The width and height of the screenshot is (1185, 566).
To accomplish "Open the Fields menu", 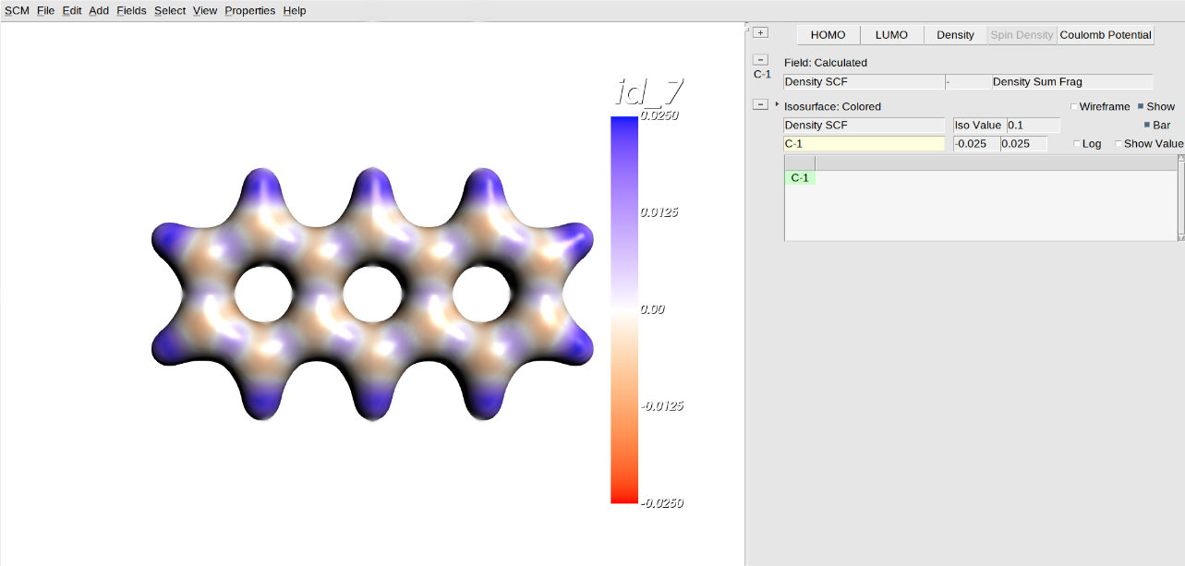I will tap(131, 10).
